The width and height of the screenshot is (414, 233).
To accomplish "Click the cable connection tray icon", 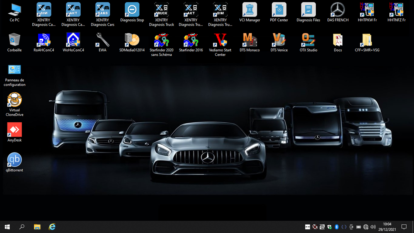I will pos(322,227).
